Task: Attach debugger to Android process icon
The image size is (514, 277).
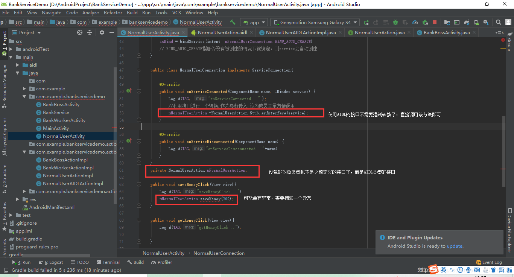Action: point(425,22)
